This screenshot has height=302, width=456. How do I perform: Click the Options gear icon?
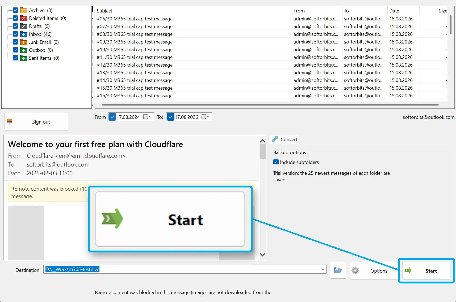355,271
